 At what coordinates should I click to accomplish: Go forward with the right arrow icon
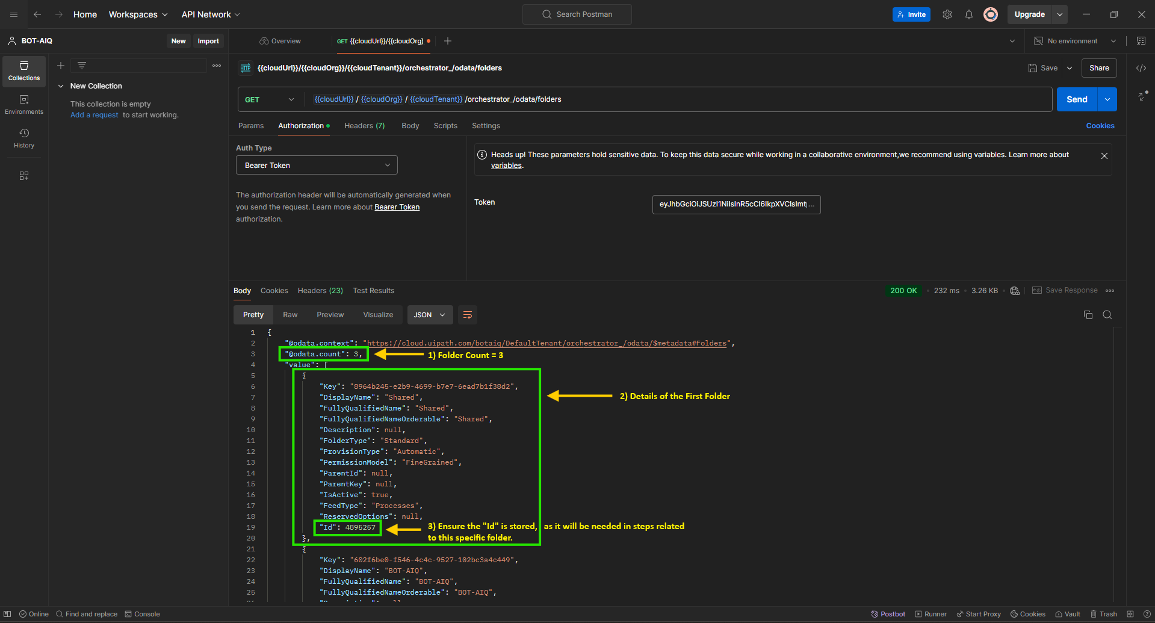(59, 14)
